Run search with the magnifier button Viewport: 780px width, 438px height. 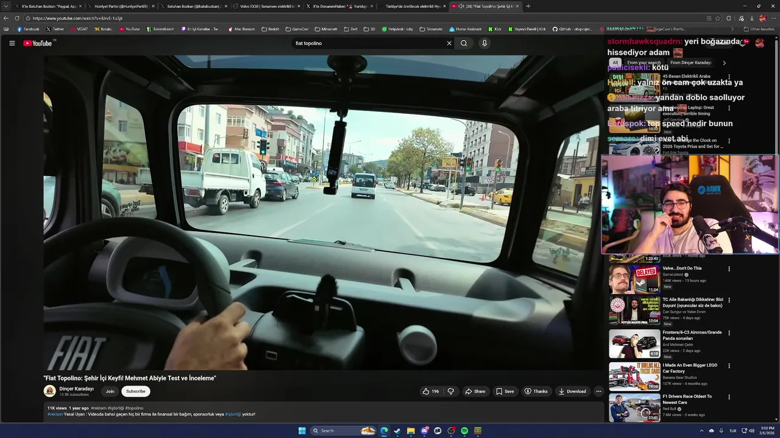tap(464, 43)
